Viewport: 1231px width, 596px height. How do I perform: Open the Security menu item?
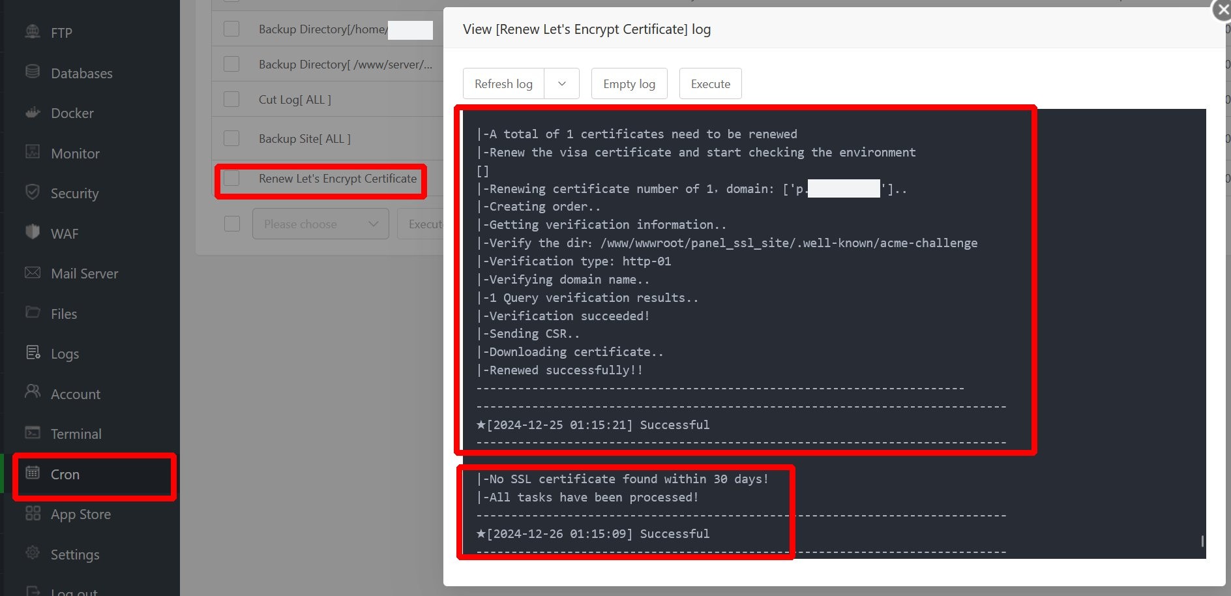point(75,193)
